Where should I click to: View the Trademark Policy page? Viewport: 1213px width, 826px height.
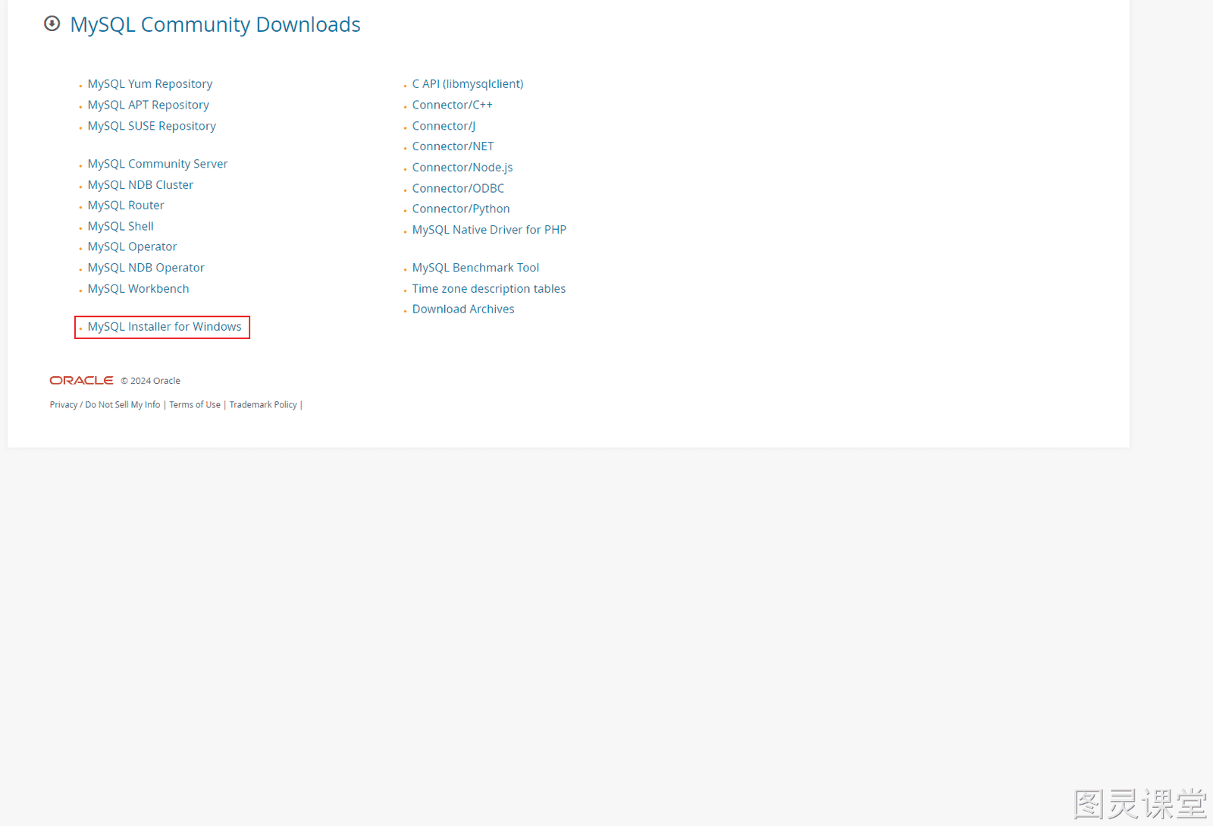click(x=263, y=405)
